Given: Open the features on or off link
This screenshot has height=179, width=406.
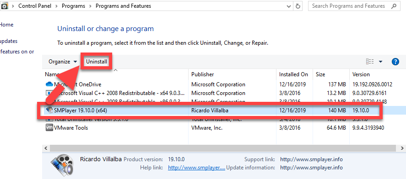Looking at the screenshot, I should pyautogui.click(x=17, y=52).
